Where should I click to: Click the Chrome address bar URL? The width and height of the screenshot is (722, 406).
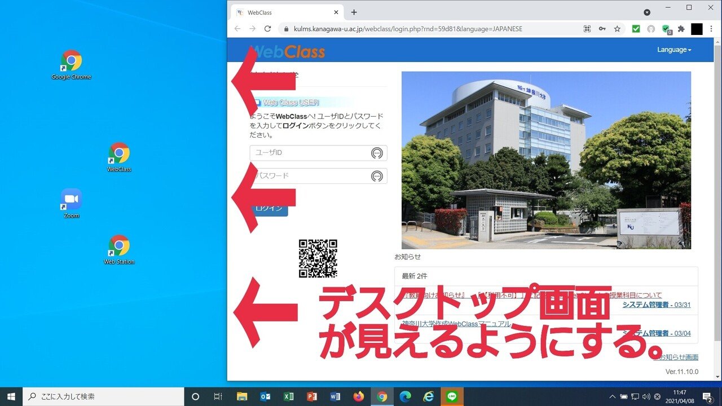tap(408, 29)
